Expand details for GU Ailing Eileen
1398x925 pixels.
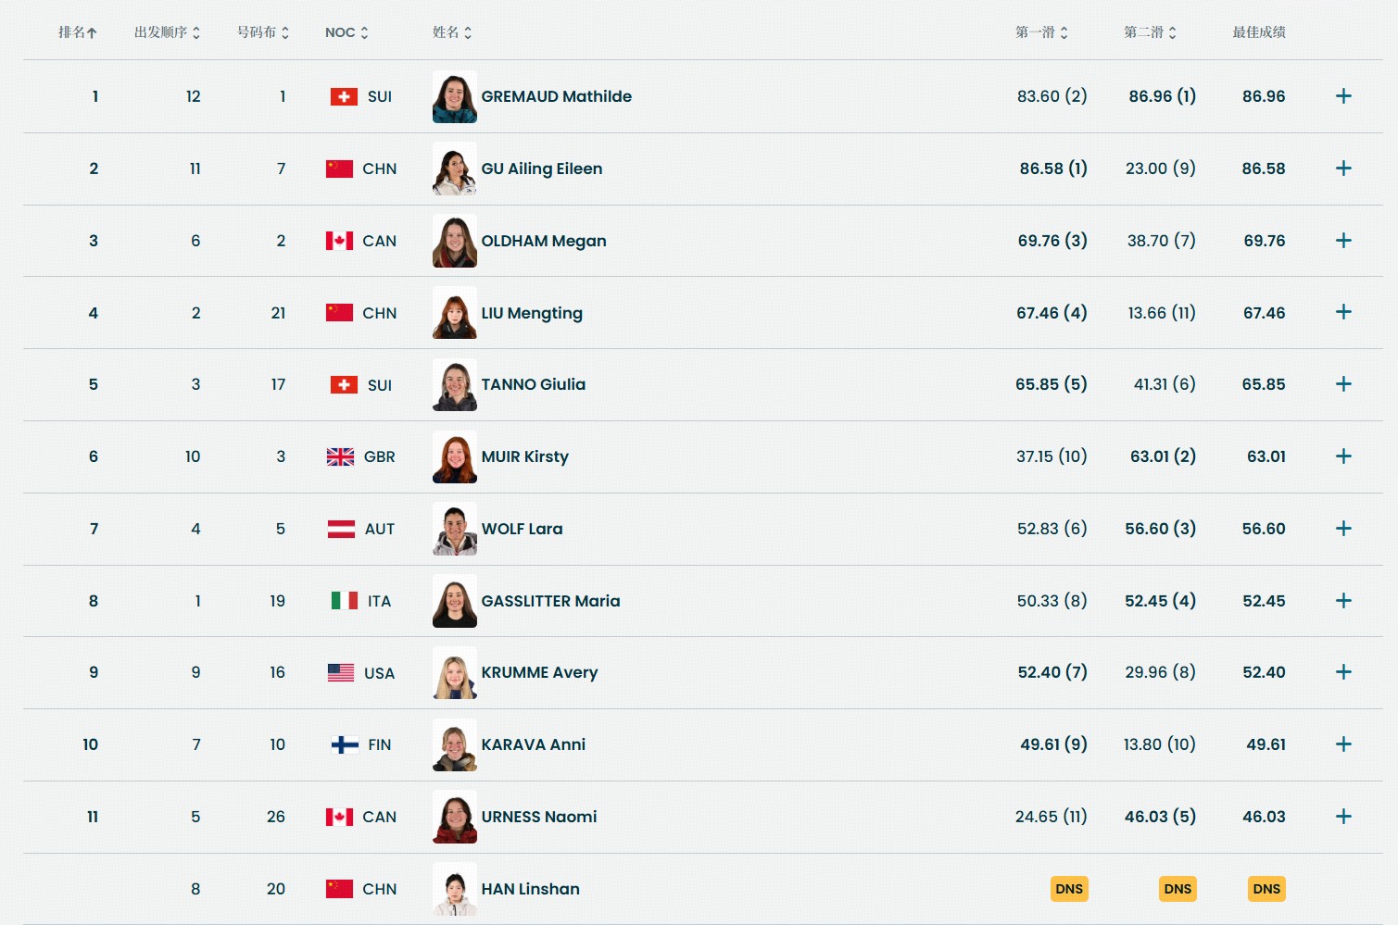coord(1343,169)
